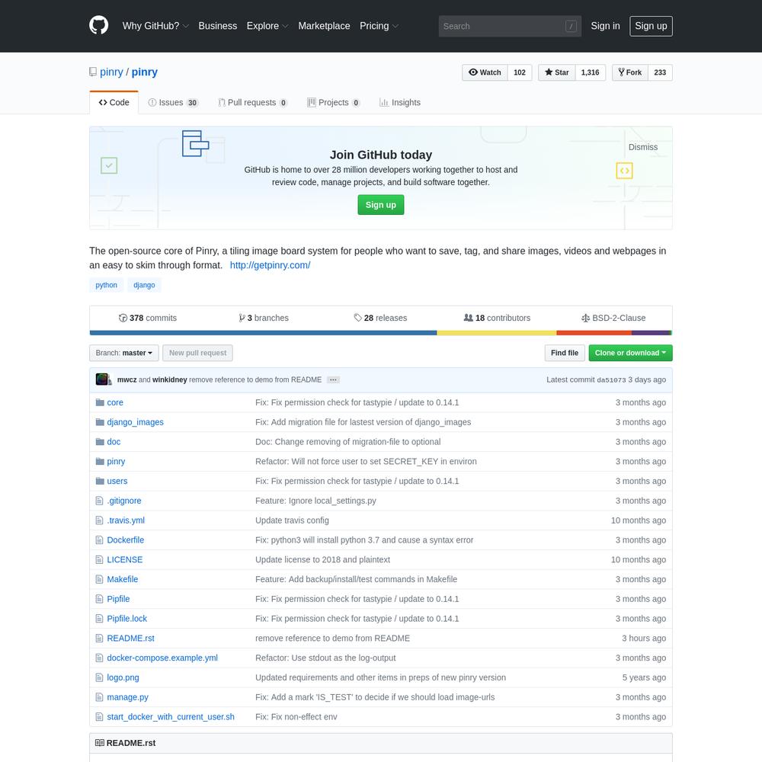Click the GitHub octocat logo

[x=98, y=25]
